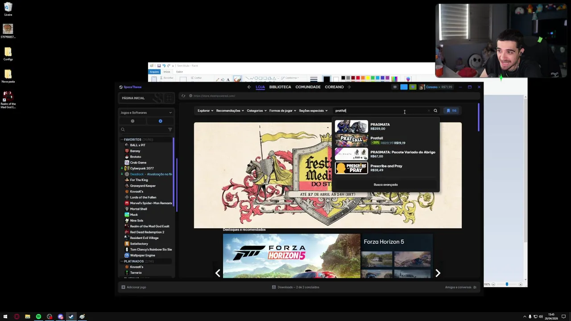Select Red Dead Redemption 2 in library
Screen dimensions: 571x321
(147, 232)
